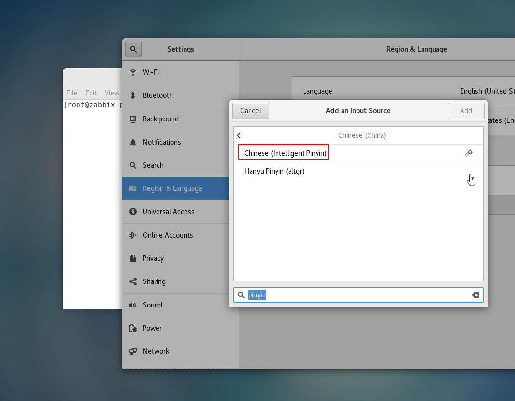This screenshot has width=515, height=401.
Task: Open the Settings search button
Action: [133, 49]
